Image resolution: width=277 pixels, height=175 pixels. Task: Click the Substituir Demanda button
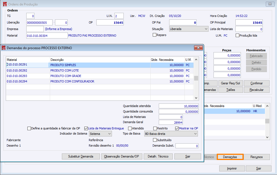click(x=81, y=156)
